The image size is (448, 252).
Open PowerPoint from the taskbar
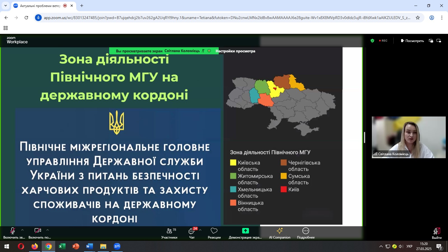click(76, 246)
